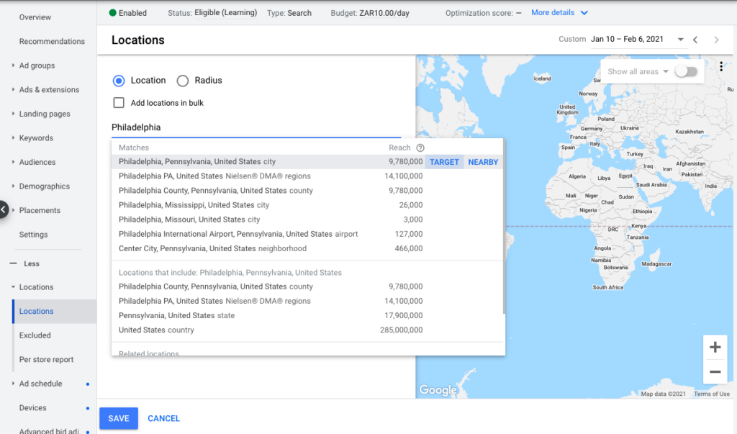
Task: Select Philadelphia, Mississippi city
Action: pos(271,205)
